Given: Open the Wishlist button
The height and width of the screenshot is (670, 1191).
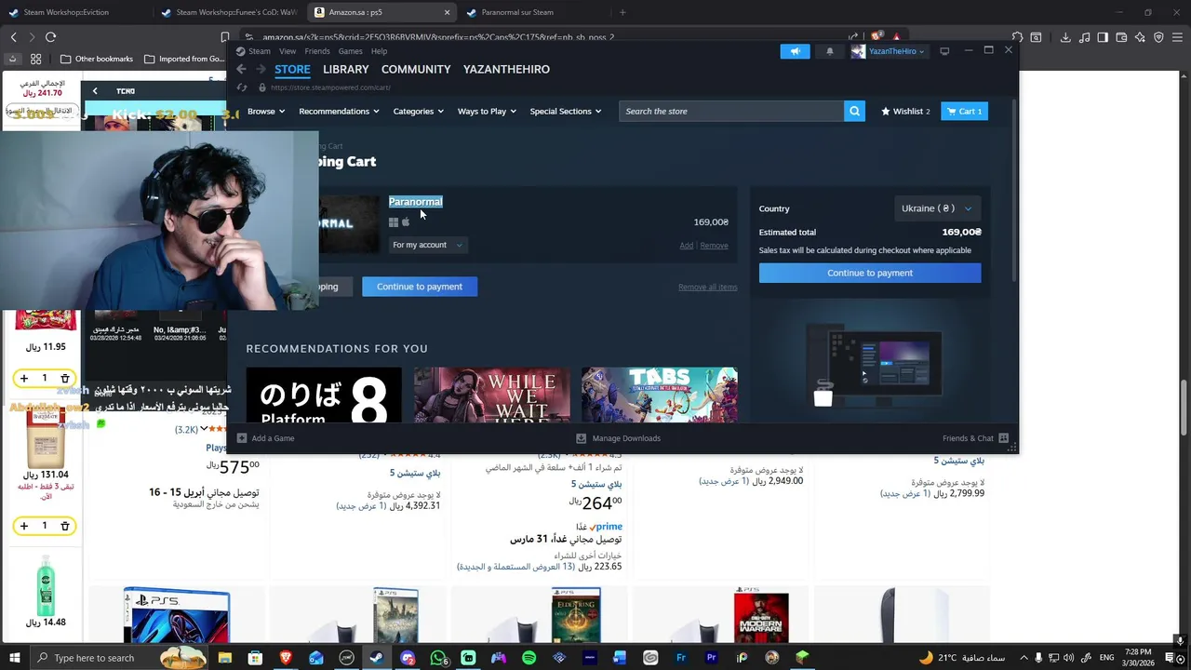Looking at the screenshot, I should tap(905, 111).
